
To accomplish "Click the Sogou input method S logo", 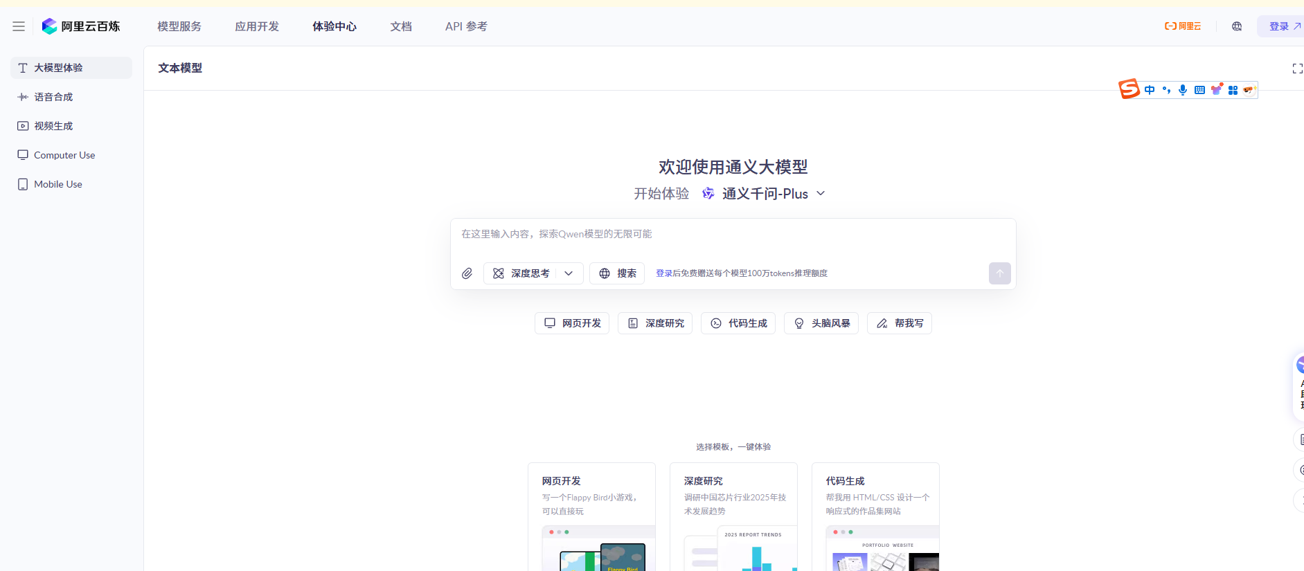I will pos(1129,89).
